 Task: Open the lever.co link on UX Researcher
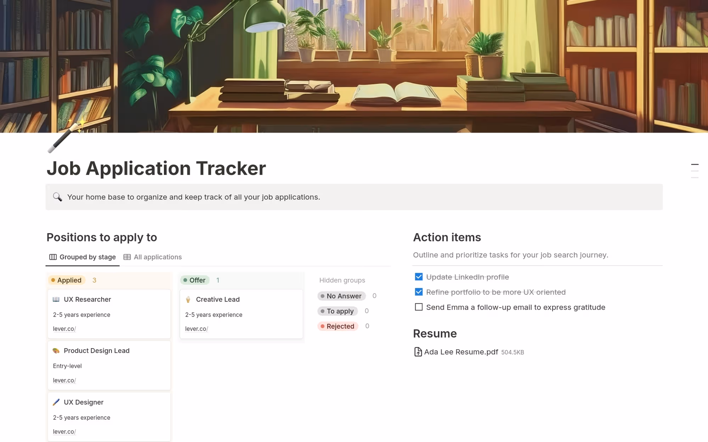64,329
